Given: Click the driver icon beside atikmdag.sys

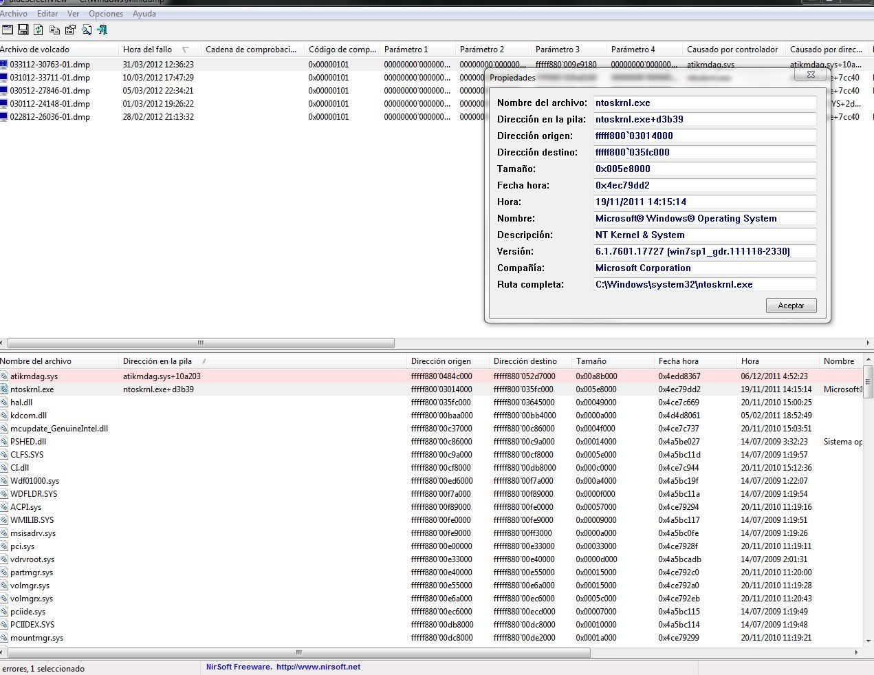Looking at the screenshot, I should click(x=4, y=376).
